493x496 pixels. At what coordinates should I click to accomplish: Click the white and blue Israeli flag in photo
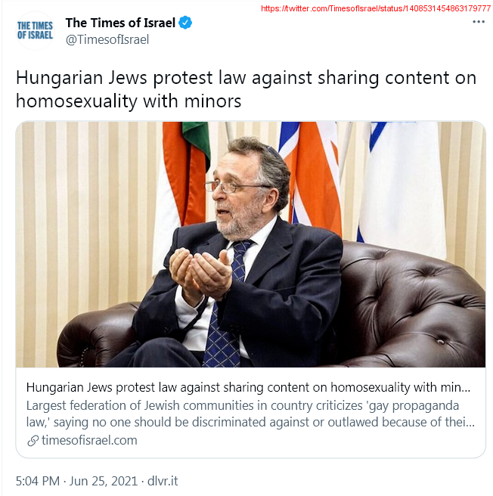(x=402, y=187)
